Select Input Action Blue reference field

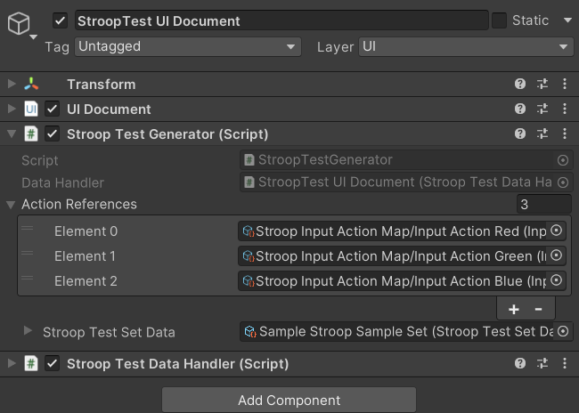pos(402,281)
